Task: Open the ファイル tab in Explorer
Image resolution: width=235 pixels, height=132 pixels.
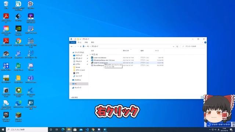Action: (73, 43)
